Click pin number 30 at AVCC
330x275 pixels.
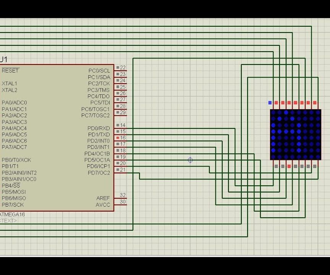[x=123, y=202]
